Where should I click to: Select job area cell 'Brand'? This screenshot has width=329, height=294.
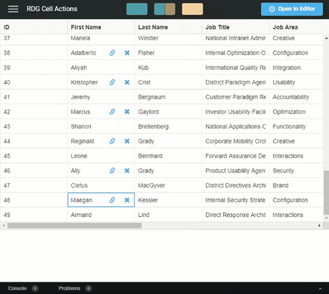click(x=296, y=185)
